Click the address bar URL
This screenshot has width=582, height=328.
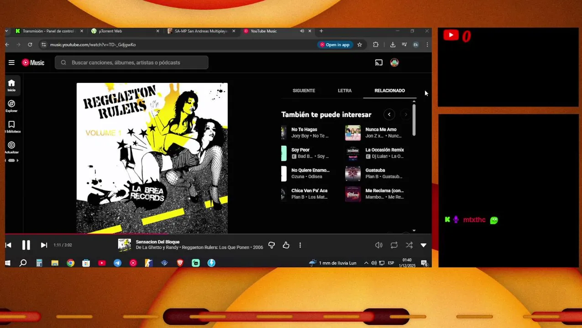pos(93,45)
